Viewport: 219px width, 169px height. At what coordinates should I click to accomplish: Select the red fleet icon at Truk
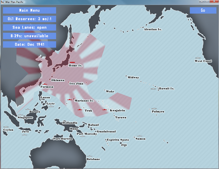[80, 110]
